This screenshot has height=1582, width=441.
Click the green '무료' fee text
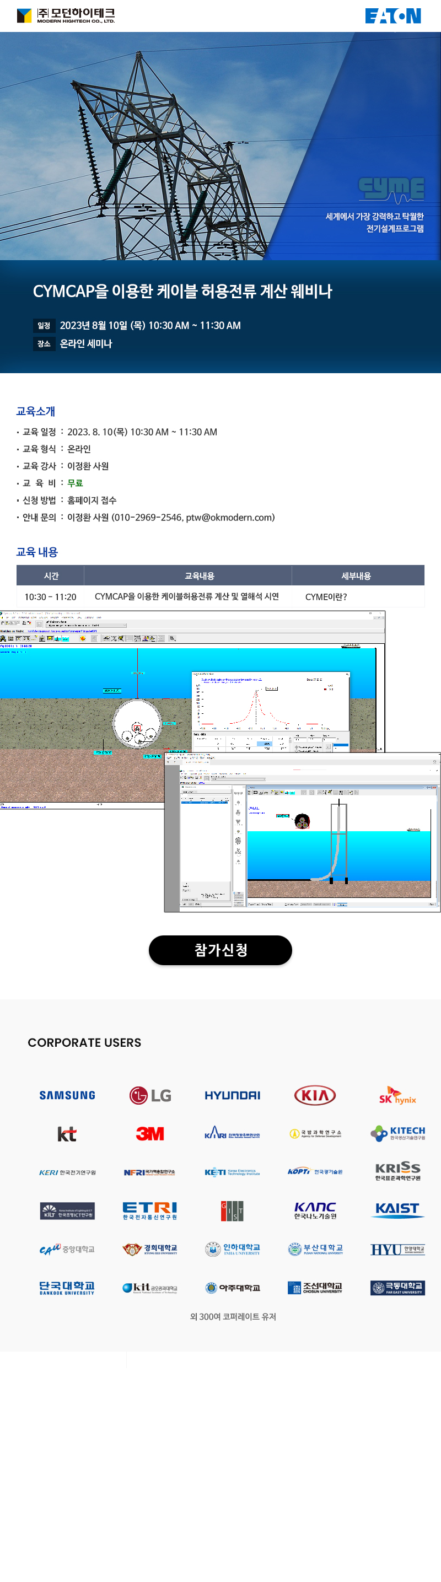coord(75,483)
